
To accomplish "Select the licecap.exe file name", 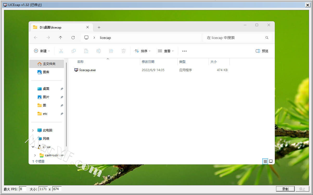I will click(x=87, y=70).
